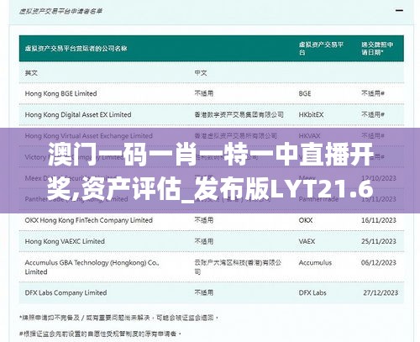Click the VAEX platform cell
Image resolution: width=420 pixels, height=342 pixels.
(307, 241)
